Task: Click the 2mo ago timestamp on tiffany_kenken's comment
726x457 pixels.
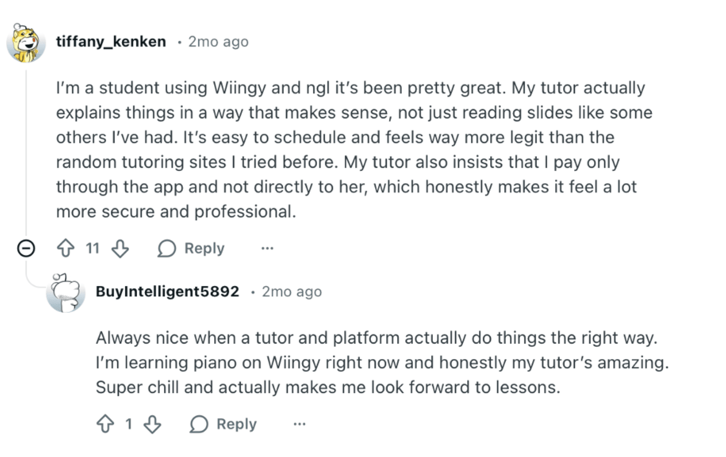Action: 217,41
